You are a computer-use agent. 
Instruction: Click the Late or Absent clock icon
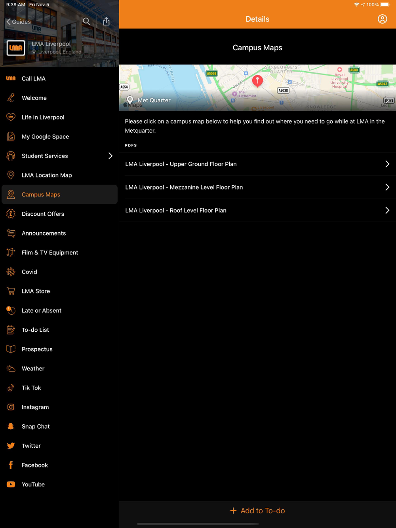11,311
